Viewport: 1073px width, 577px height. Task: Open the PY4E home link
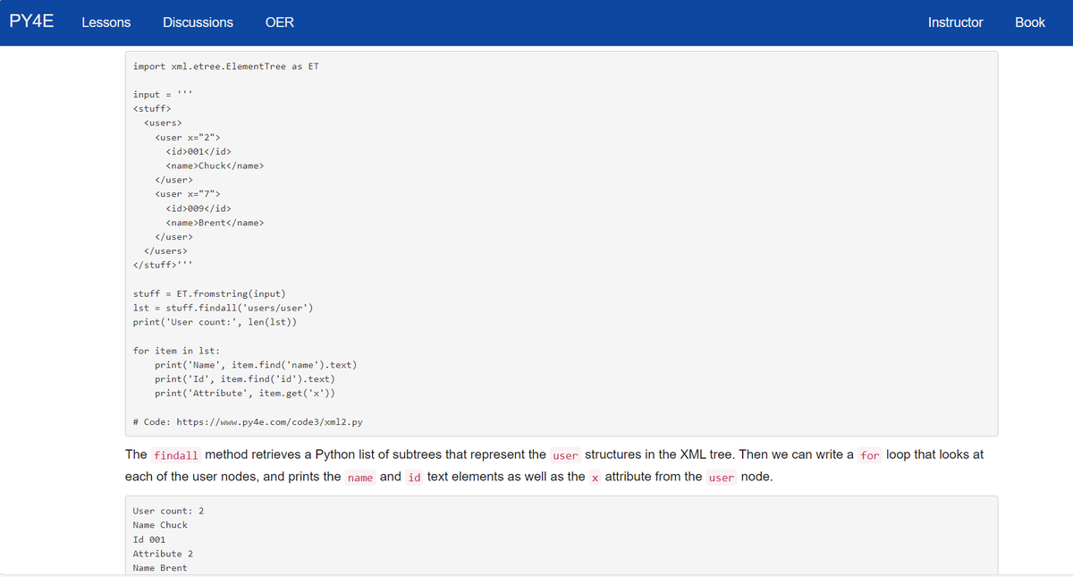(x=31, y=21)
